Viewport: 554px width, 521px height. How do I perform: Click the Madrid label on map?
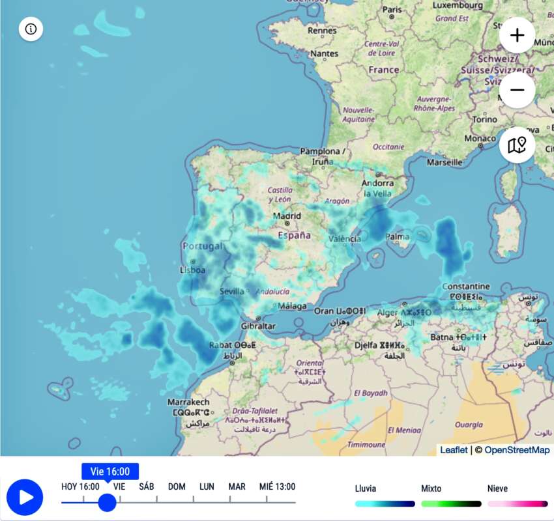coord(287,216)
